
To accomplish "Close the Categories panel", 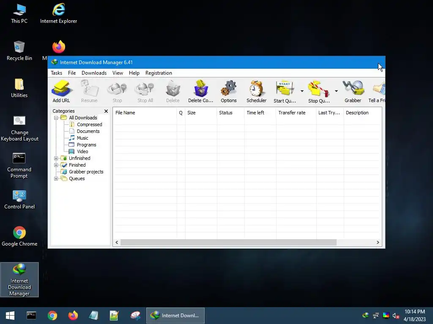I will pyautogui.click(x=106, y=111).
